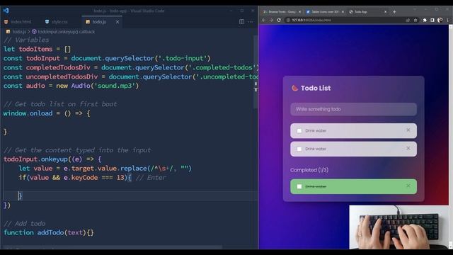Click the todoInput.onkeyup callback breadcrumb

coord(63,31)
